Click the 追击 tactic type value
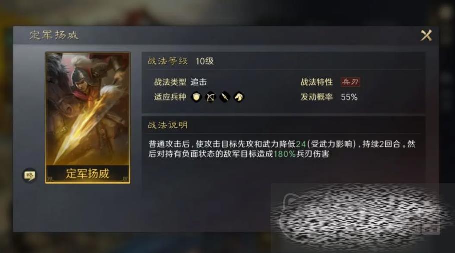The height and width of the screenshot is (253, 455). click(198, 82)
